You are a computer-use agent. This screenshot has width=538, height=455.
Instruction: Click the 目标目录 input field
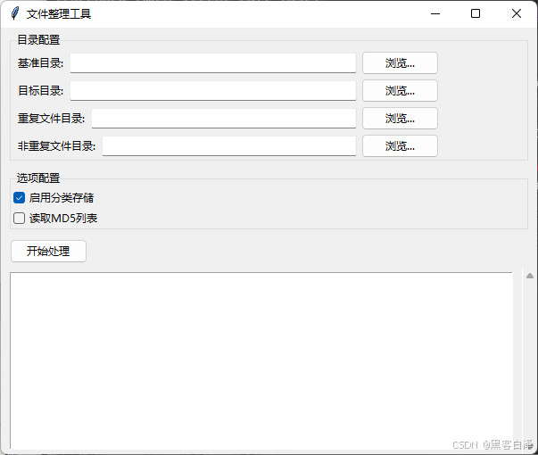(213, 91)
